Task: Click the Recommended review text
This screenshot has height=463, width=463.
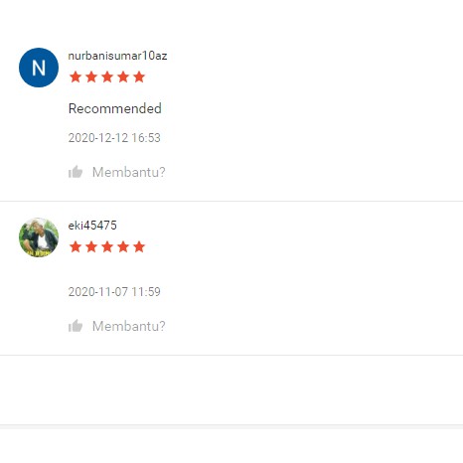Action: click(x=115, y=108)
